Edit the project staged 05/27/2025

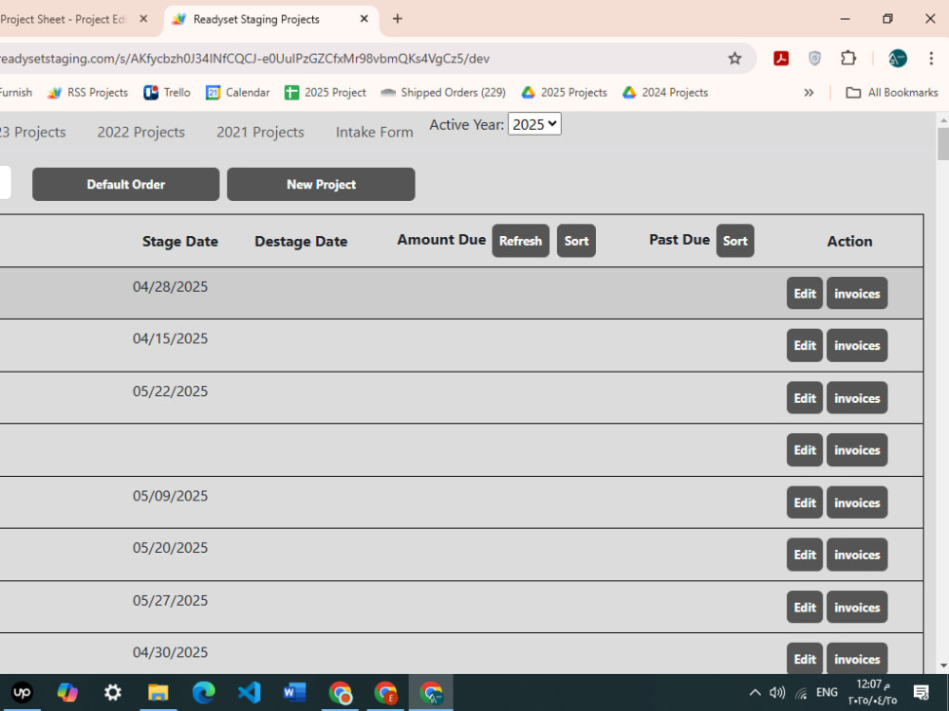pyautogui.click(x=805, y=607)
